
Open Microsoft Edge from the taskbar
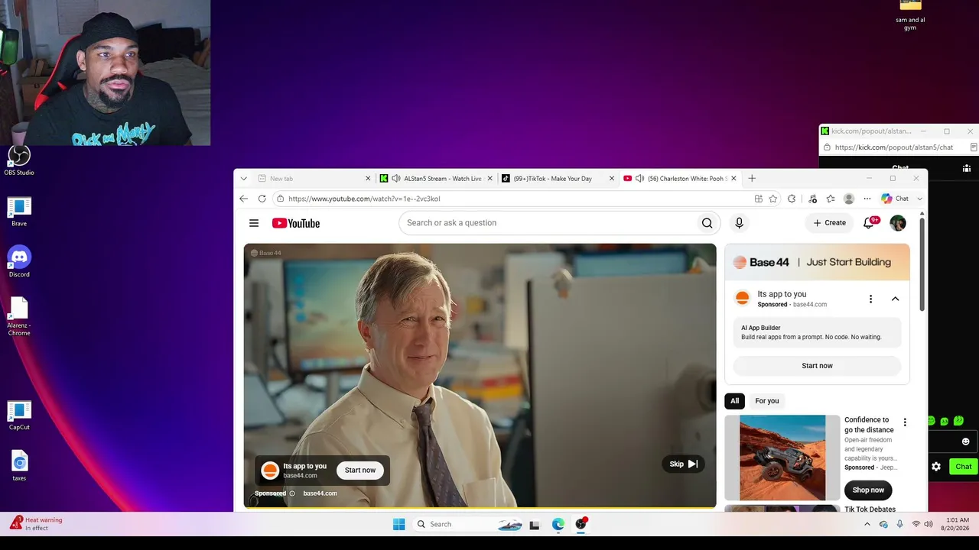pos(558,524)
